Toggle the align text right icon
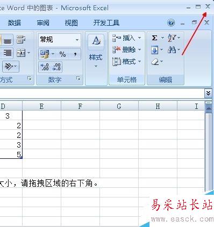The image size is (214, 227). [7, 53]
